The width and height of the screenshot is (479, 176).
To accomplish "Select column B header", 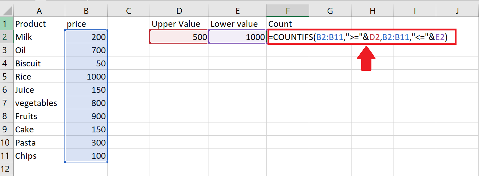I will [x=86, y=11].
